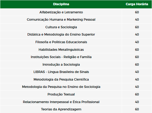Select Relacionamento Interpessoal e Ética Profissional
The height and width of the screenshot is (113, 152).
tap(61, 102)
